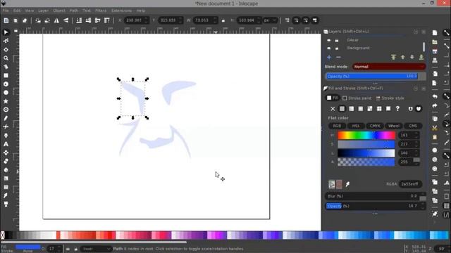Select RGB color mode button

point(337,126)
